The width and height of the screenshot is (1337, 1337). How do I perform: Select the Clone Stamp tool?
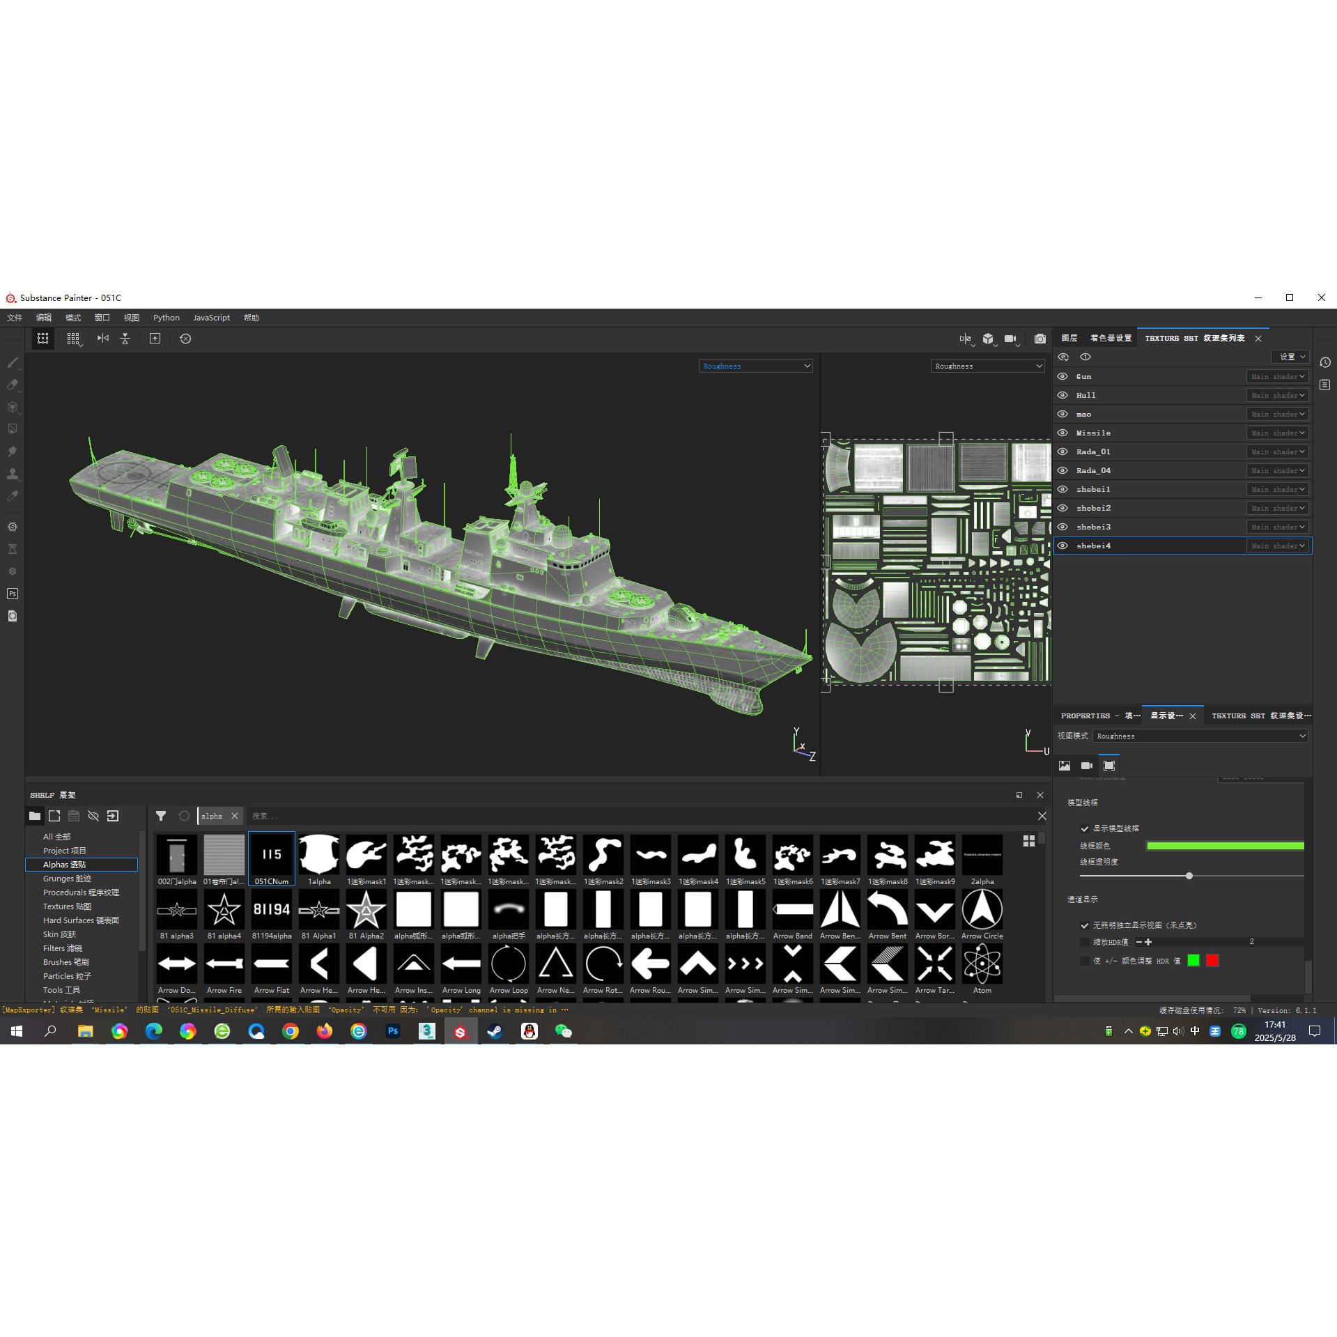coord(13,474)
